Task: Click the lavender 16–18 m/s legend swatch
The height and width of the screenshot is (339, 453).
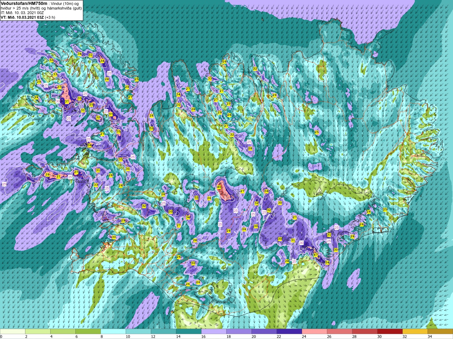Action: coord(214,332)
